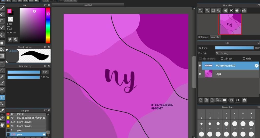Select the Select Eraser tool
This screenshot has width=260, height=138.
[x=2, y=89]
